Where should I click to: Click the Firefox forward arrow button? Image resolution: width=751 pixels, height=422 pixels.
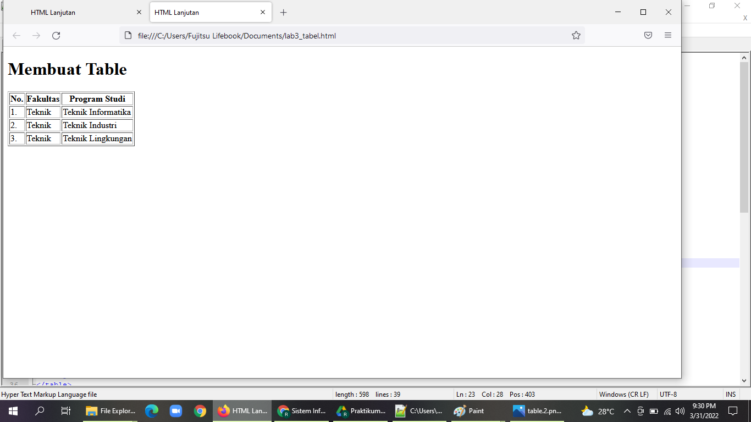36,36
